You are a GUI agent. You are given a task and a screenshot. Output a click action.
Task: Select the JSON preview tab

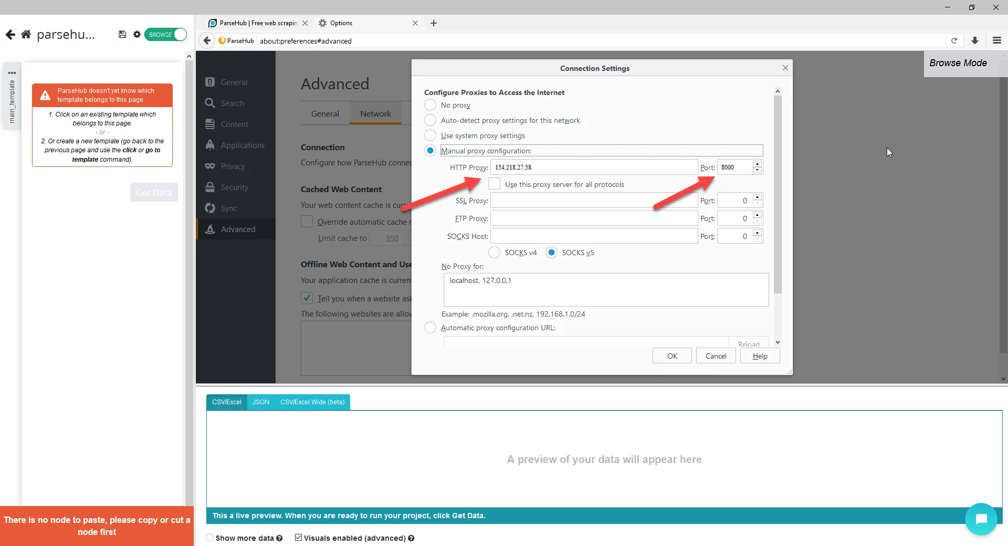coord(261,402)
